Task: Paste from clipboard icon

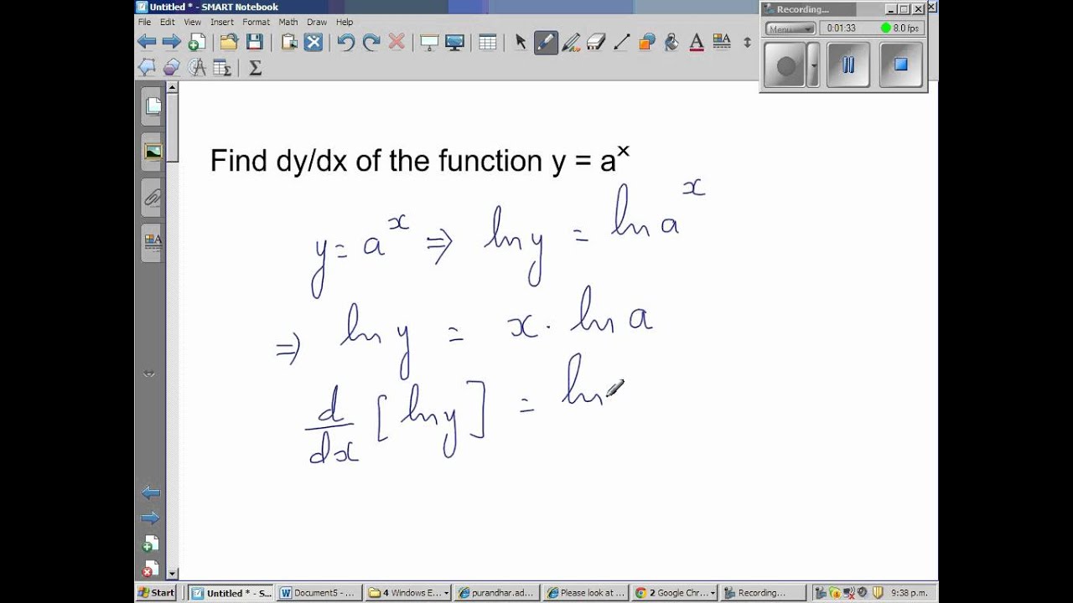Action: [289, 42]
